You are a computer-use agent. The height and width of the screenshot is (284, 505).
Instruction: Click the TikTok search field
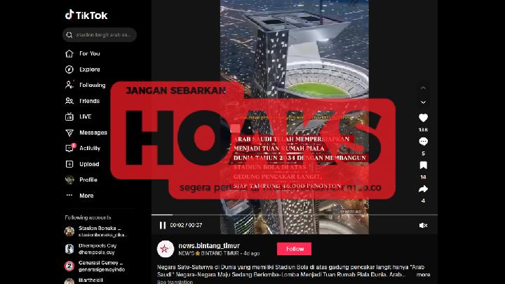(x=100, y=35)
